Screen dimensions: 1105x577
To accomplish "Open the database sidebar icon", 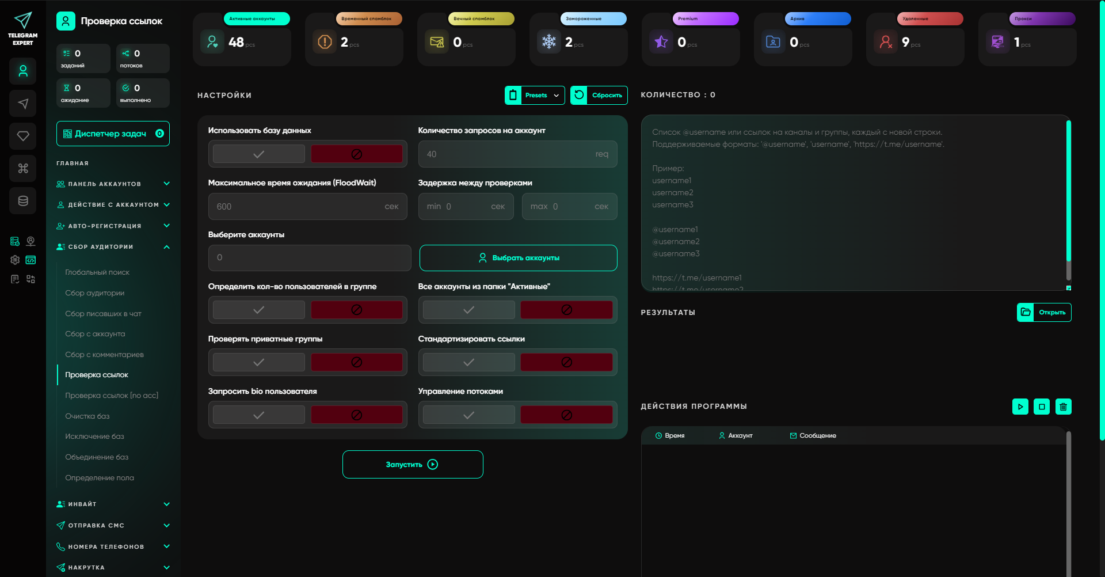I will point(23,201).
